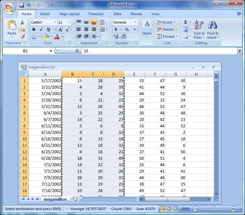
Task: Open Find & Select menu
Action: point(213,30)
